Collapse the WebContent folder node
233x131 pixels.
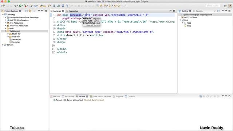coord(5,31)
